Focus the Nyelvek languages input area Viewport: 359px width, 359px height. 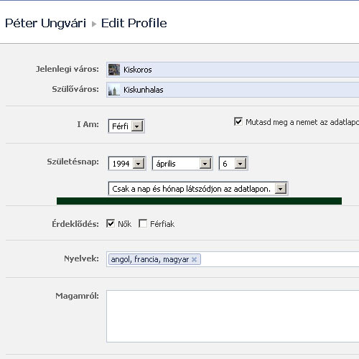point(279,259)
